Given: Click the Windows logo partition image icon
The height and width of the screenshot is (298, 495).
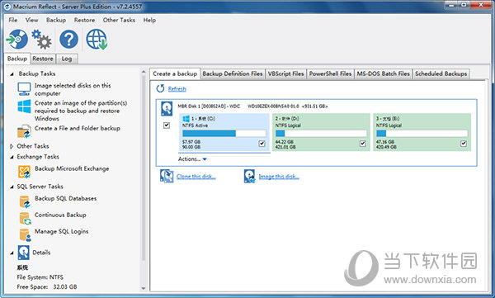Looking at the screenshot, I should (24, 106).
